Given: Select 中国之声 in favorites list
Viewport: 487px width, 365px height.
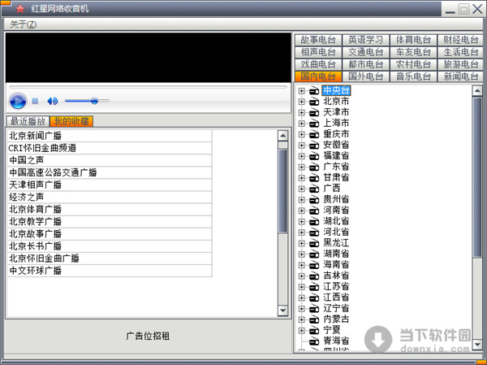Looking at the screenshot, I should pos(110,160).
